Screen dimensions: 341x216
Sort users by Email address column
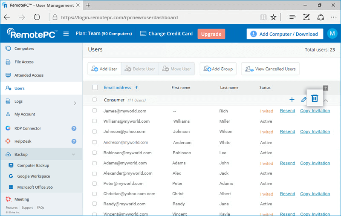pos(117,88)
